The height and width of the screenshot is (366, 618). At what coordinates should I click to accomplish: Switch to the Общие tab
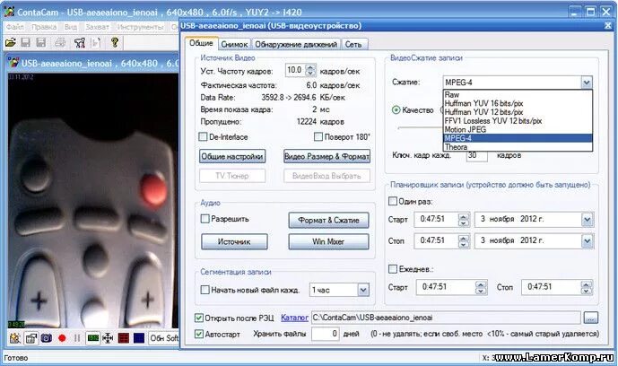coord(201,43)
